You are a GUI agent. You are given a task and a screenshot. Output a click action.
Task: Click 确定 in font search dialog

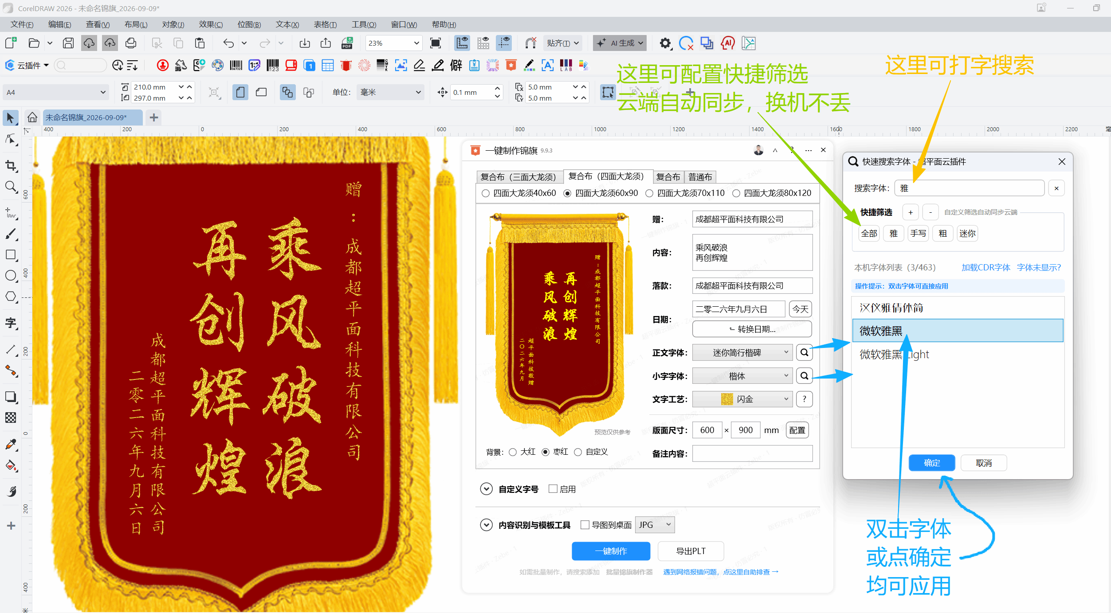coord(931,463)
